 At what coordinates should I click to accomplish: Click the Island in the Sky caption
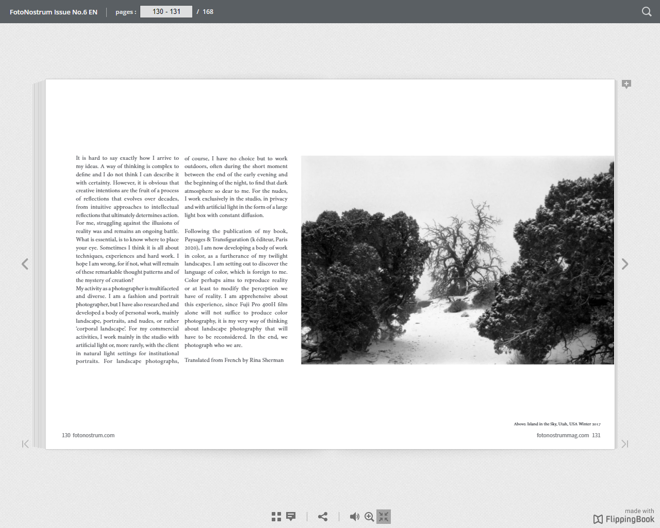click(x=557, y=424)
